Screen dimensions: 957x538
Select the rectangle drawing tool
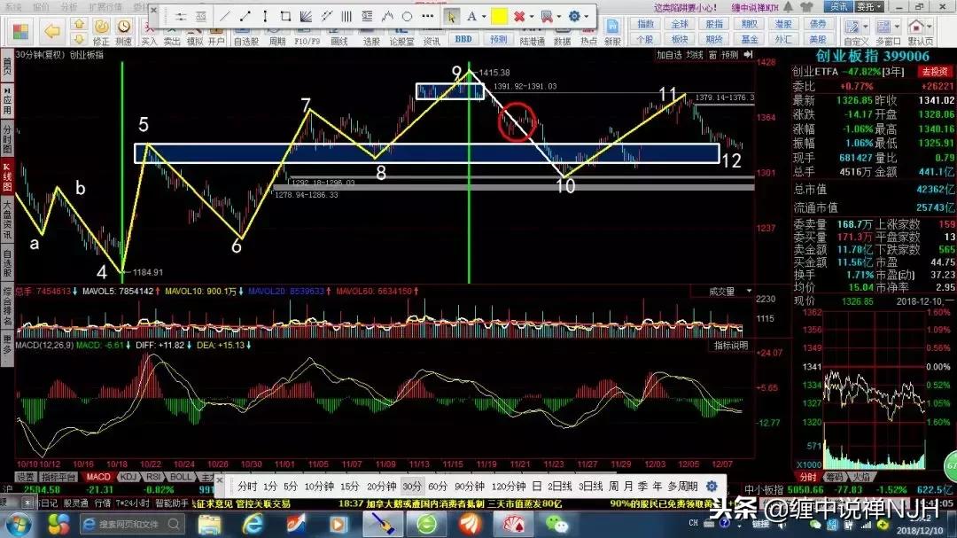[285, 17]
